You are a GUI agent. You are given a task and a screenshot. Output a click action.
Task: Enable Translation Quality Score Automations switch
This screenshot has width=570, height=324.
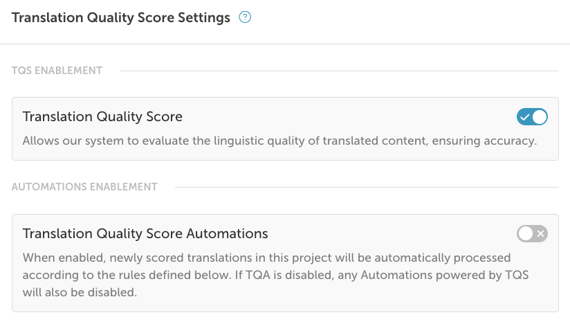point(532,234)
